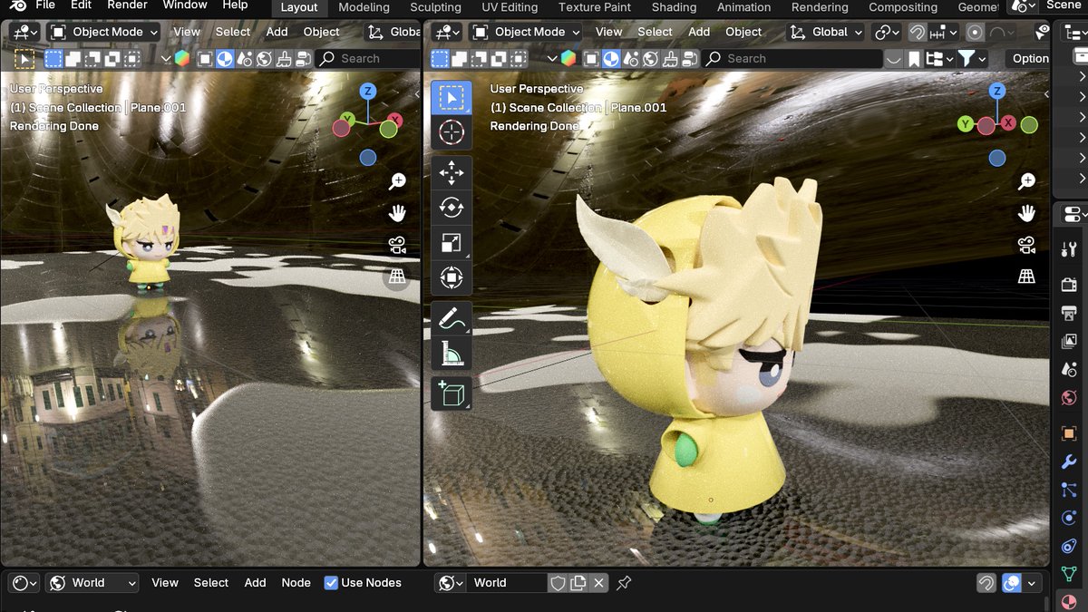Select the Measure tool
The image size is (1088, 612).
[451, 354]
